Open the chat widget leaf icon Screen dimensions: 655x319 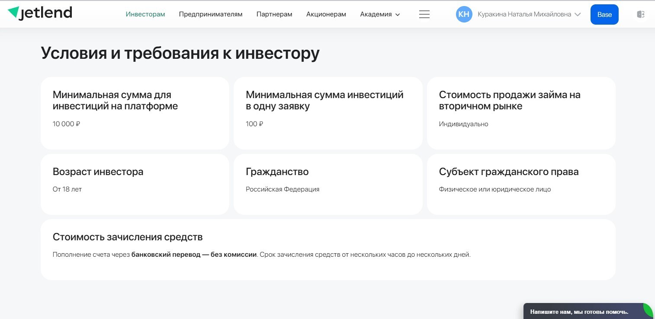(x=647, y=311)
